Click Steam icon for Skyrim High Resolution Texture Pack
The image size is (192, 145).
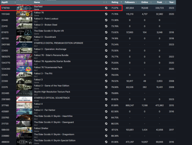106,93
